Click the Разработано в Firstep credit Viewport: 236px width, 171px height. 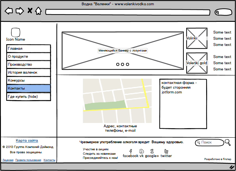click(x=218, y=159)
